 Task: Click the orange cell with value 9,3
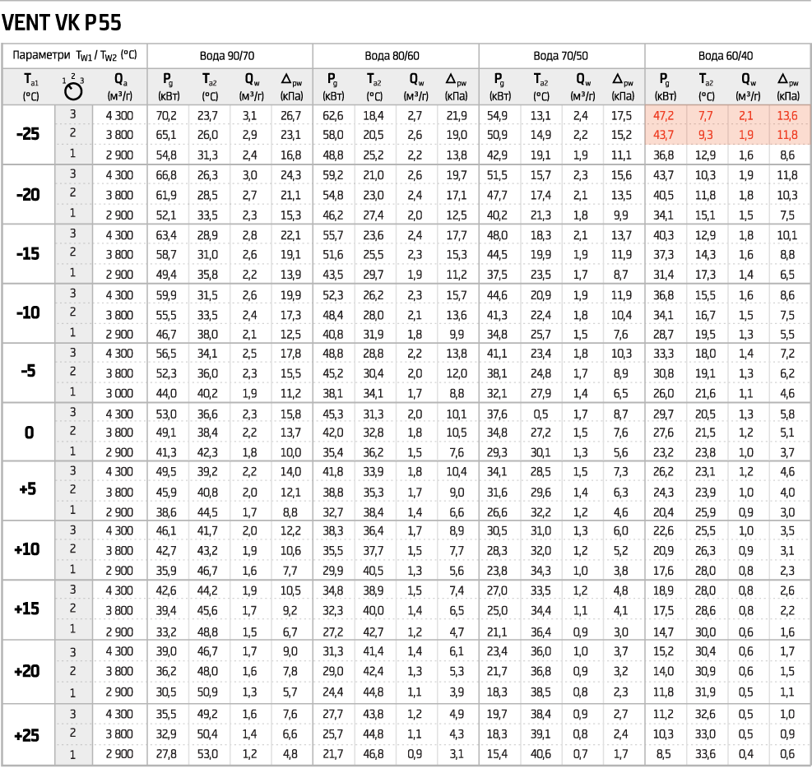click(x=706, y=135)
